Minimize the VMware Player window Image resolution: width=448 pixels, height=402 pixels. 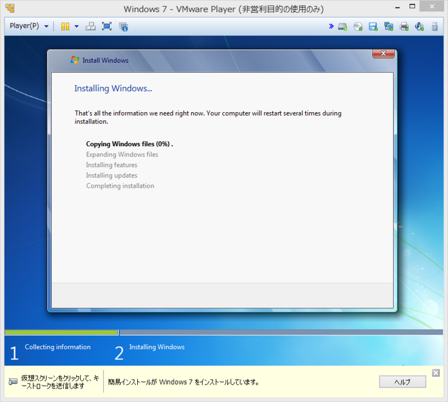coord(397,7)
